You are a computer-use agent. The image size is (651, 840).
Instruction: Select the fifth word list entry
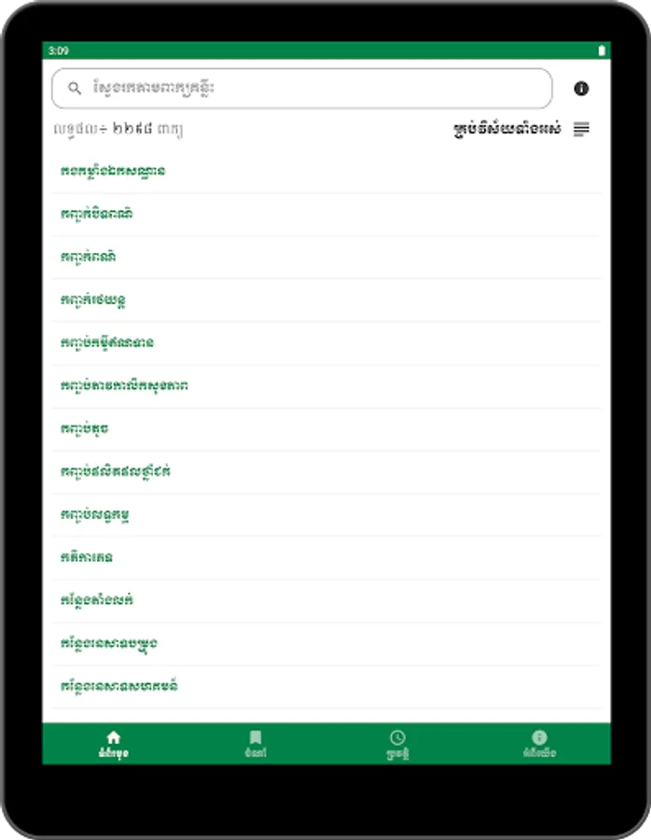[107, 343]
